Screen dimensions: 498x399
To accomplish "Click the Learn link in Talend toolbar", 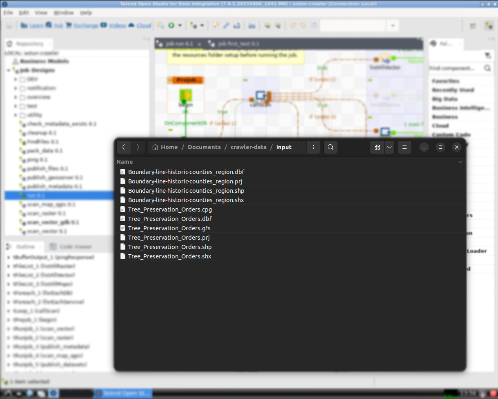I will 32,25.
